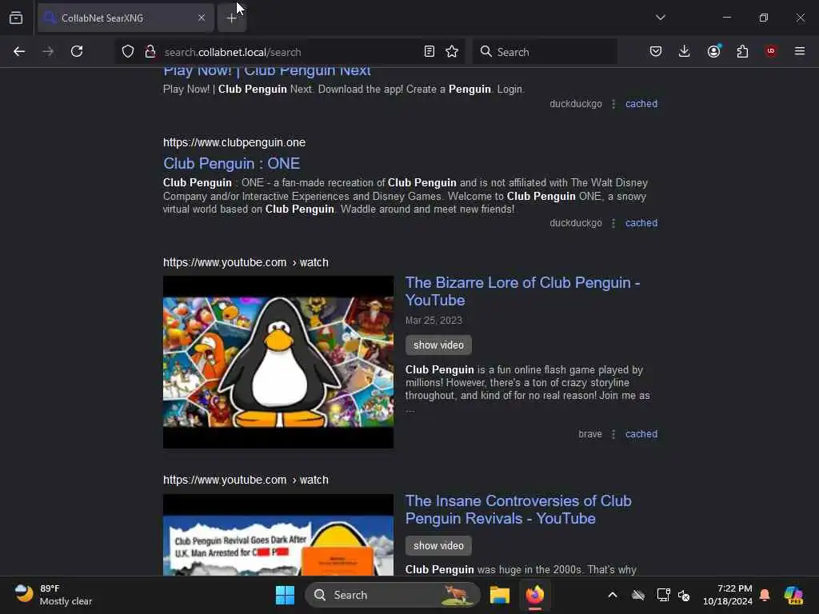The image size is (819, 614).
Task: Open the downloads panel
Action: tap(685, 51)
